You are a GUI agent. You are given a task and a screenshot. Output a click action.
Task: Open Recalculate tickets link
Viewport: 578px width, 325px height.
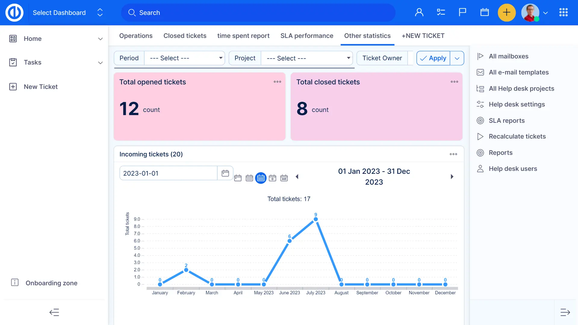click(517, 137)
